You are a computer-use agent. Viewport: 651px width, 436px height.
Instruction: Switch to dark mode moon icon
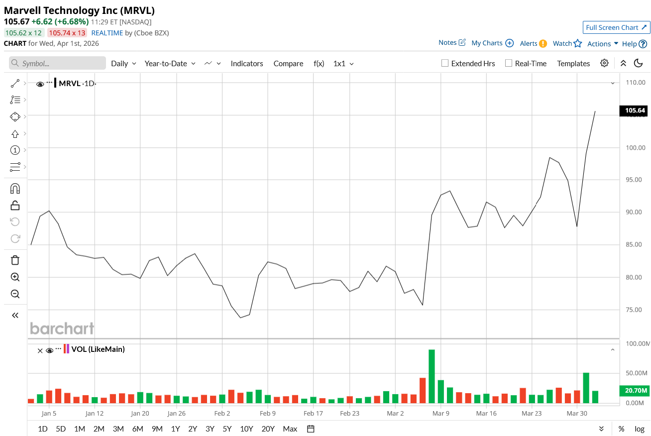[x=639, y=63]
